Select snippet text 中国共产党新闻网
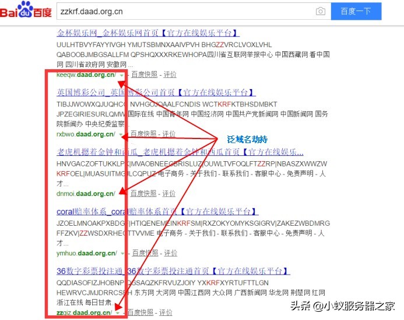 click(252, 114)
